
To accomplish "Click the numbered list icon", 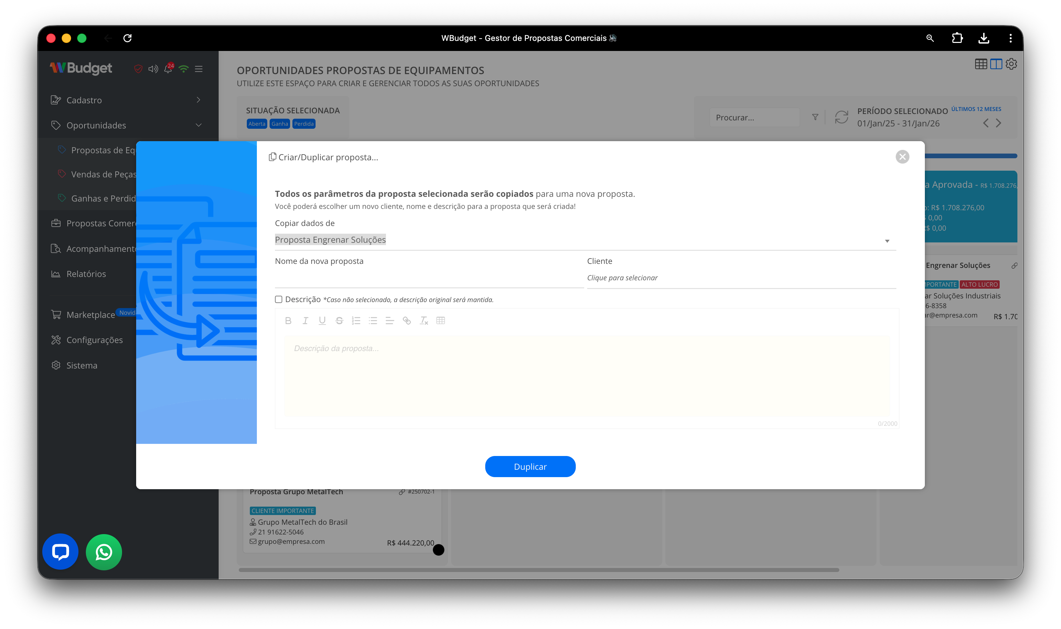I will tap(356, 321).
